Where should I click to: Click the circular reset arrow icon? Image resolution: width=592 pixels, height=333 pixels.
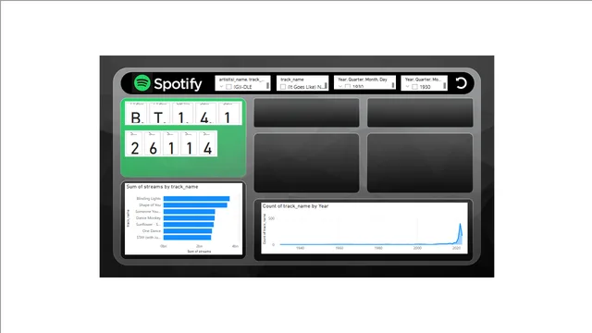461,83
